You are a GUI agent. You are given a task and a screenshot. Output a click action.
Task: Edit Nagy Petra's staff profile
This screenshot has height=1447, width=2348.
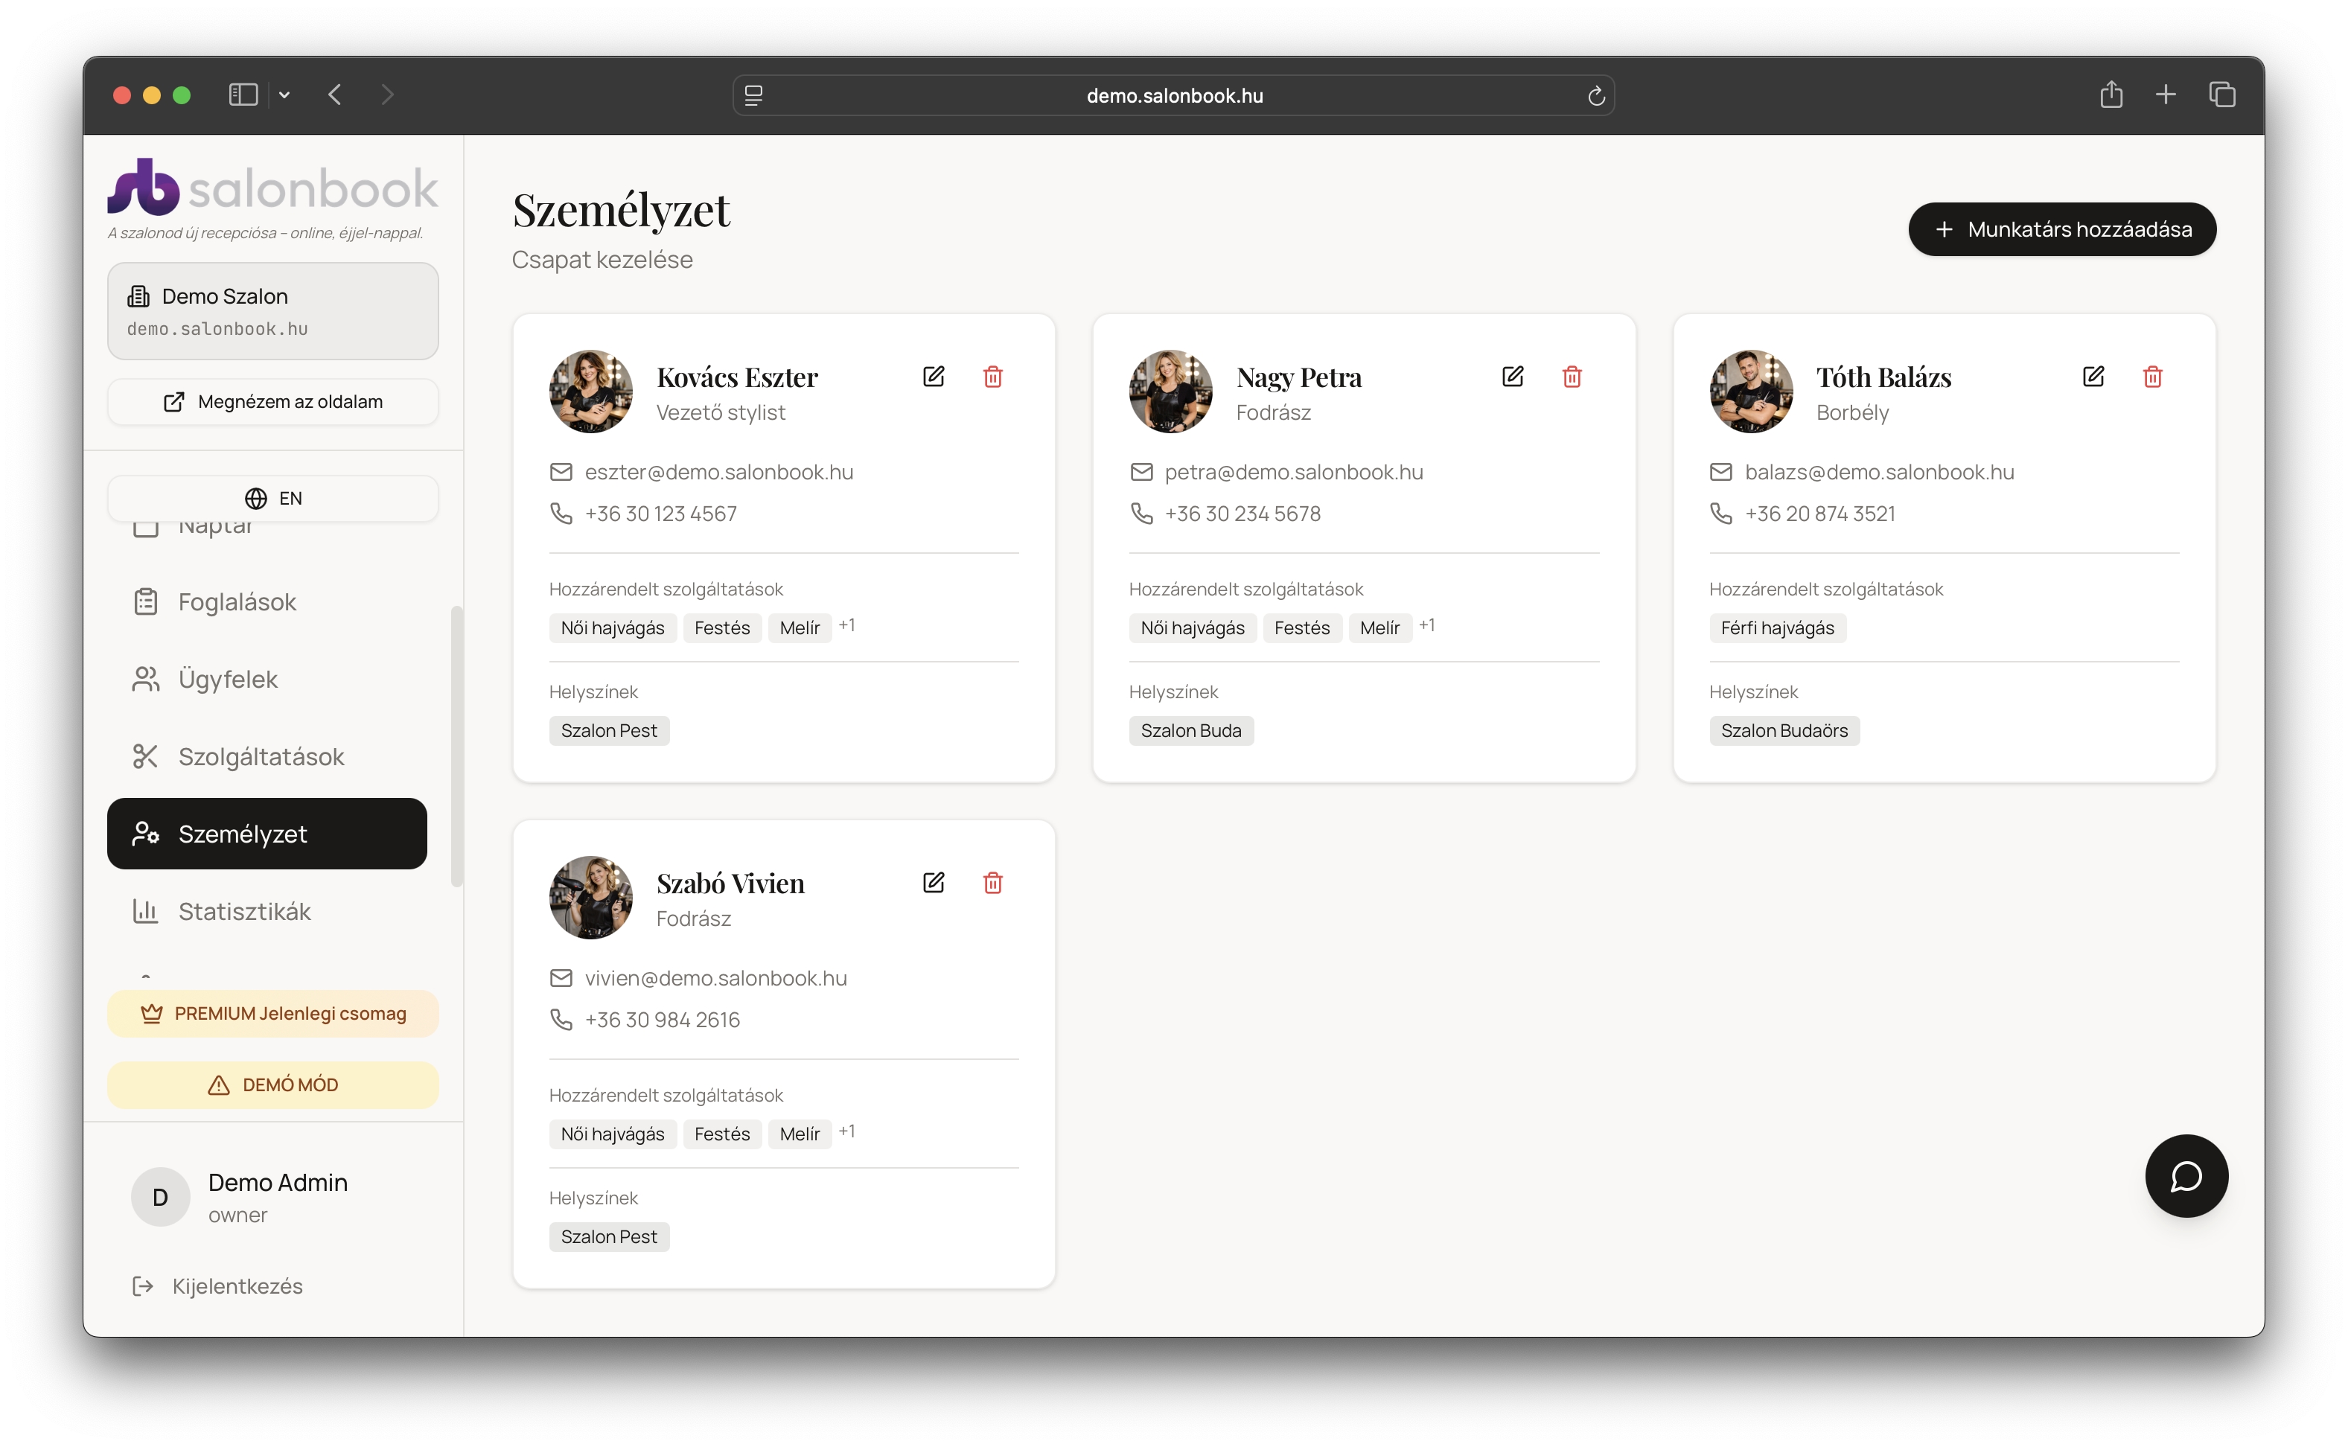point(1513,376)
